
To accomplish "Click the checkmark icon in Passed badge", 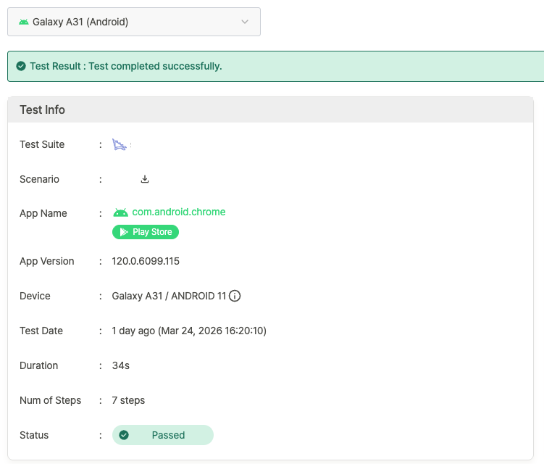I will pos(124,435).
